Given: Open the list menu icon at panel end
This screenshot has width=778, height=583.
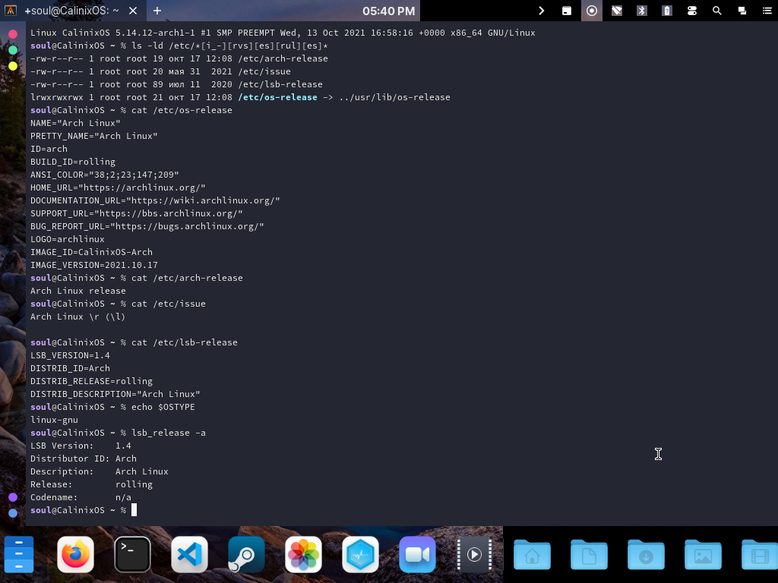Looking at the screenshot, I should point(767,11).
